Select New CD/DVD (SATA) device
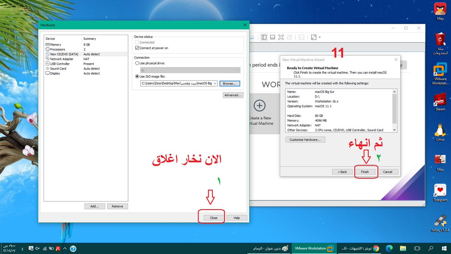This screenshot has height=254, width=451. click(x=86, y=54)
